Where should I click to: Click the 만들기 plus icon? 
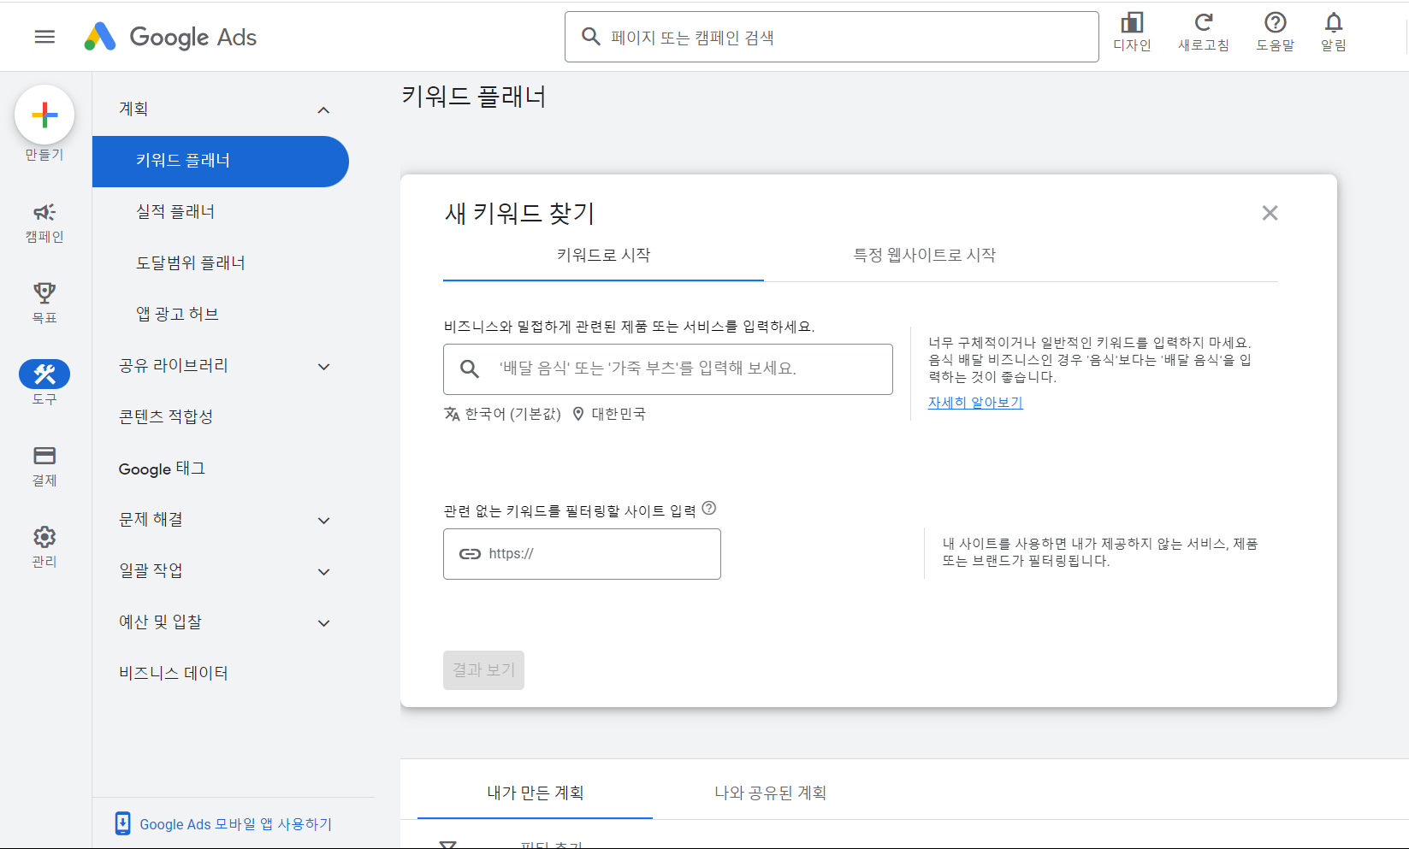[x=44, y=114]
